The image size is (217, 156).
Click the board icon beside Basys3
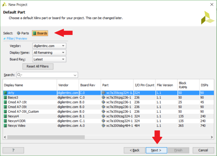[5, 97]
